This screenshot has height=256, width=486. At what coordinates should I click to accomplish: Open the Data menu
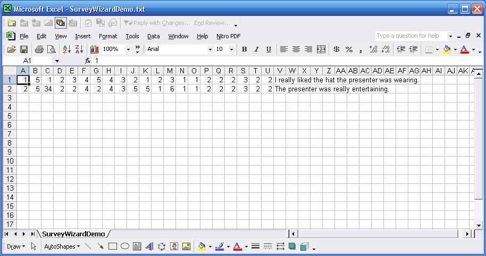click(x=154, y=36)
